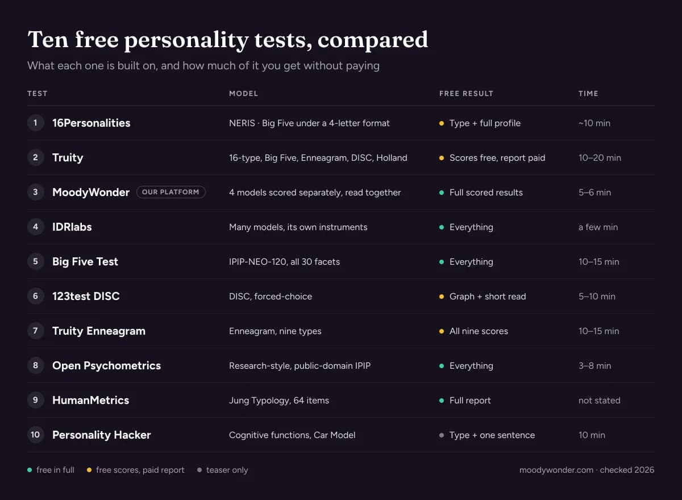Click the 'free in full' legend entry

[51, 470]
